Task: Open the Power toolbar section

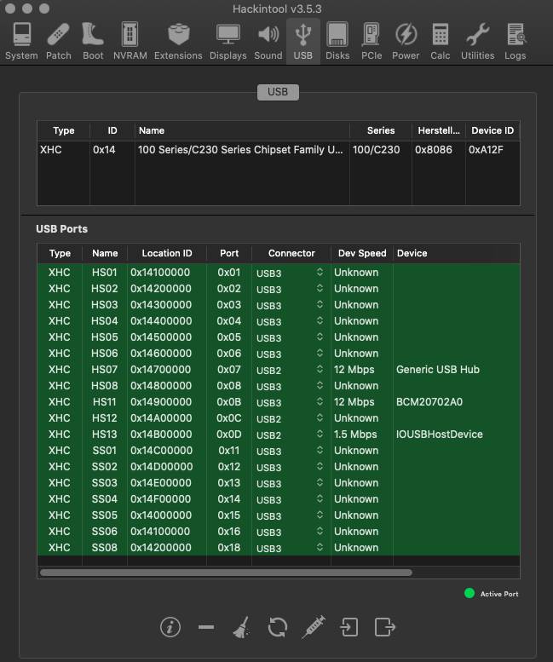Action: 406,42
